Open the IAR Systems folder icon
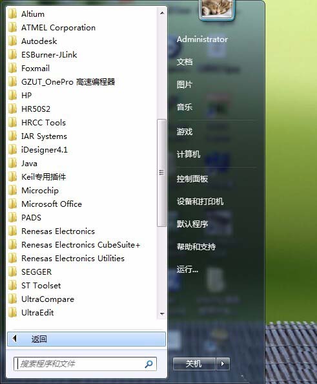Screen dimensions: 317x384 pos(12,136)
